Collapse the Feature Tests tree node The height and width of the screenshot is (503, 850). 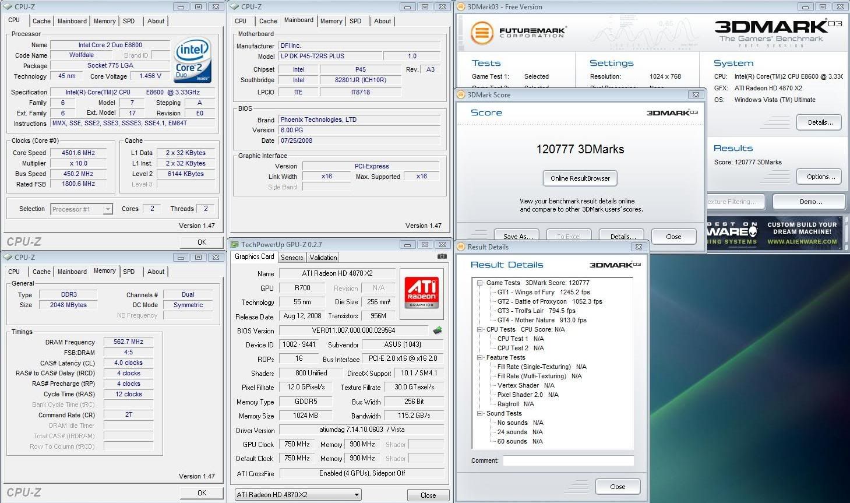480,357
